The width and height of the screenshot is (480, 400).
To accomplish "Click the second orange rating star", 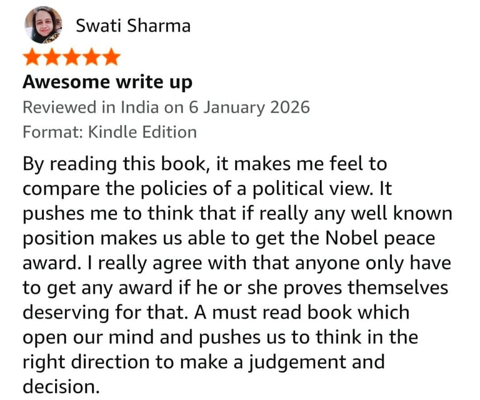I will 52,57.
